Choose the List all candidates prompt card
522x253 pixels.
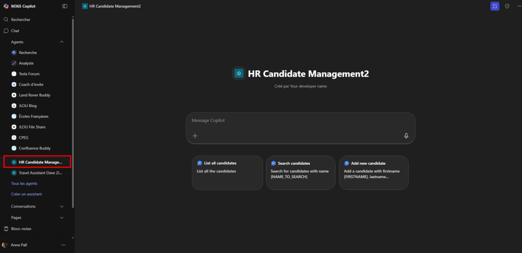[x=227, y=172]
